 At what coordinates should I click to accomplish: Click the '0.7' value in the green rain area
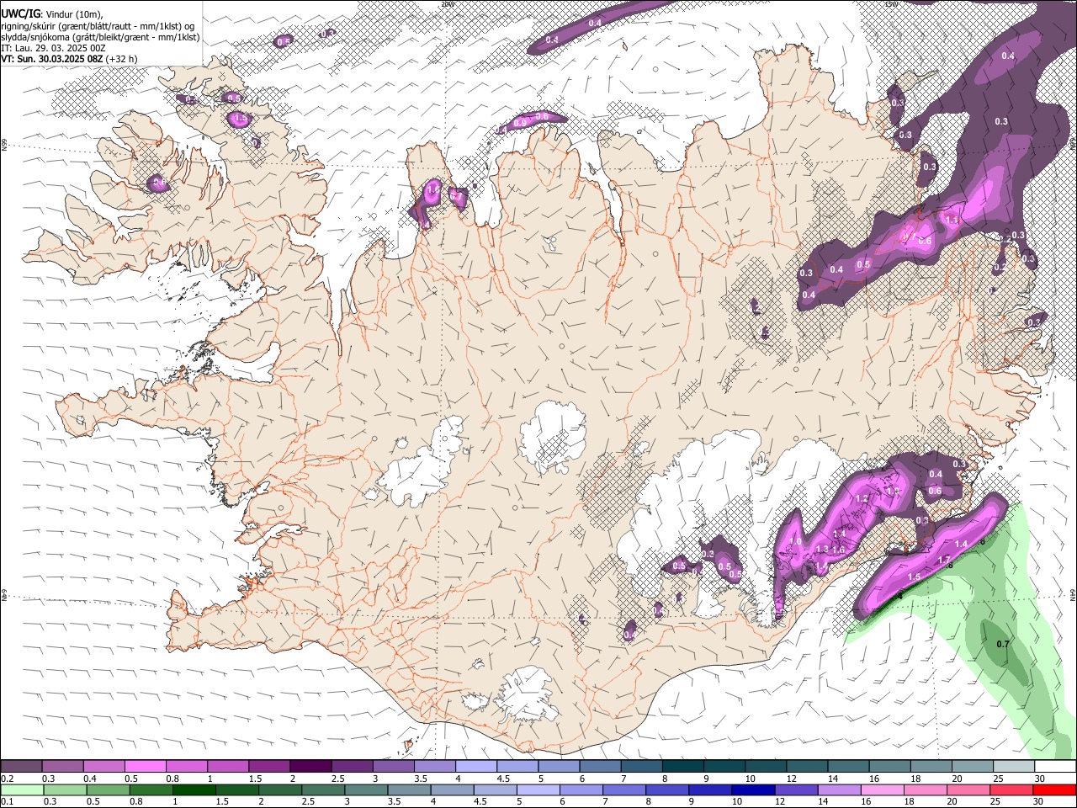(1002, 645)
